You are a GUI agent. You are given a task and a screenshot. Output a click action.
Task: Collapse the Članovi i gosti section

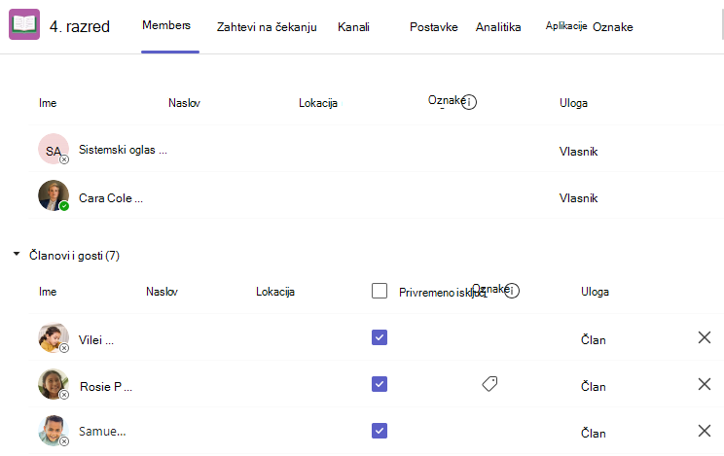click(17, 254)
